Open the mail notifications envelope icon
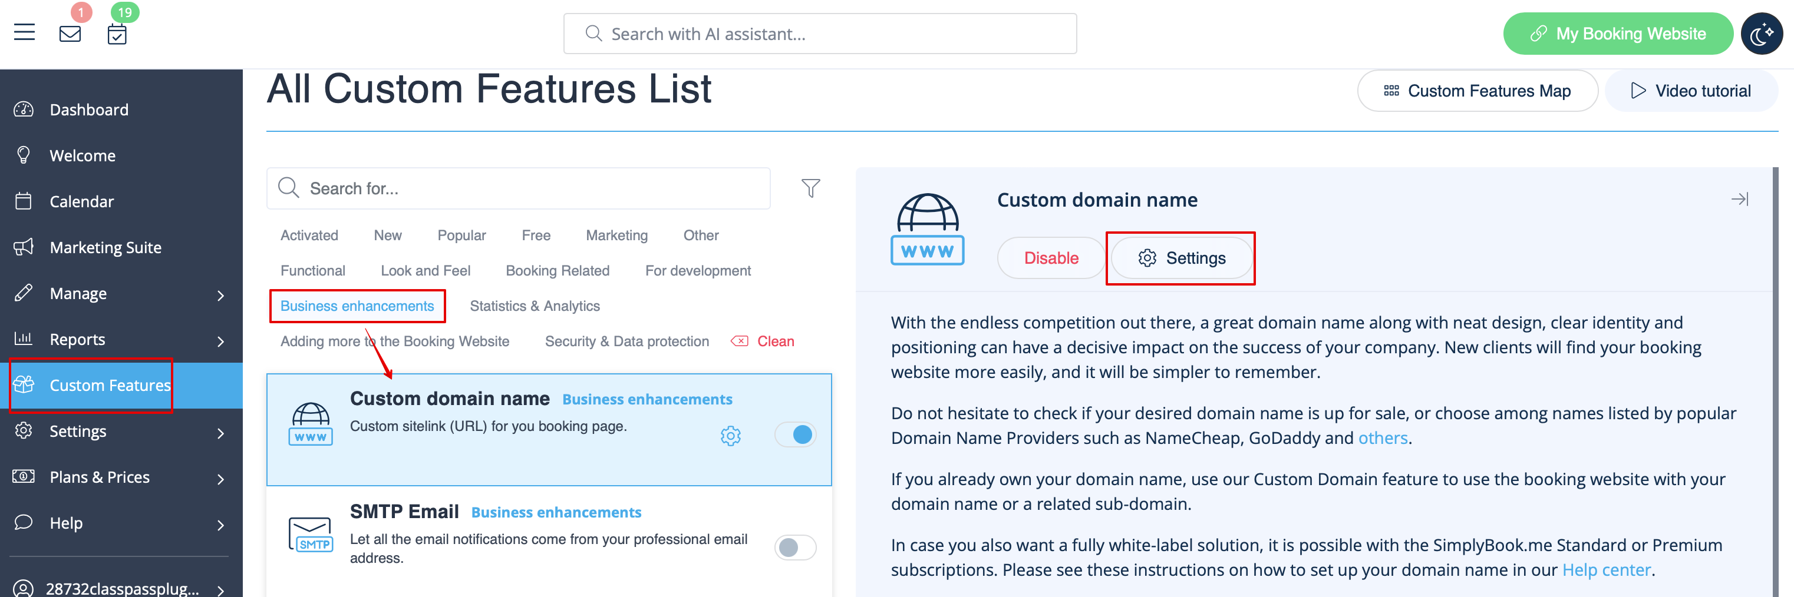Viewport: 1794px width, 597px height. 70,34
